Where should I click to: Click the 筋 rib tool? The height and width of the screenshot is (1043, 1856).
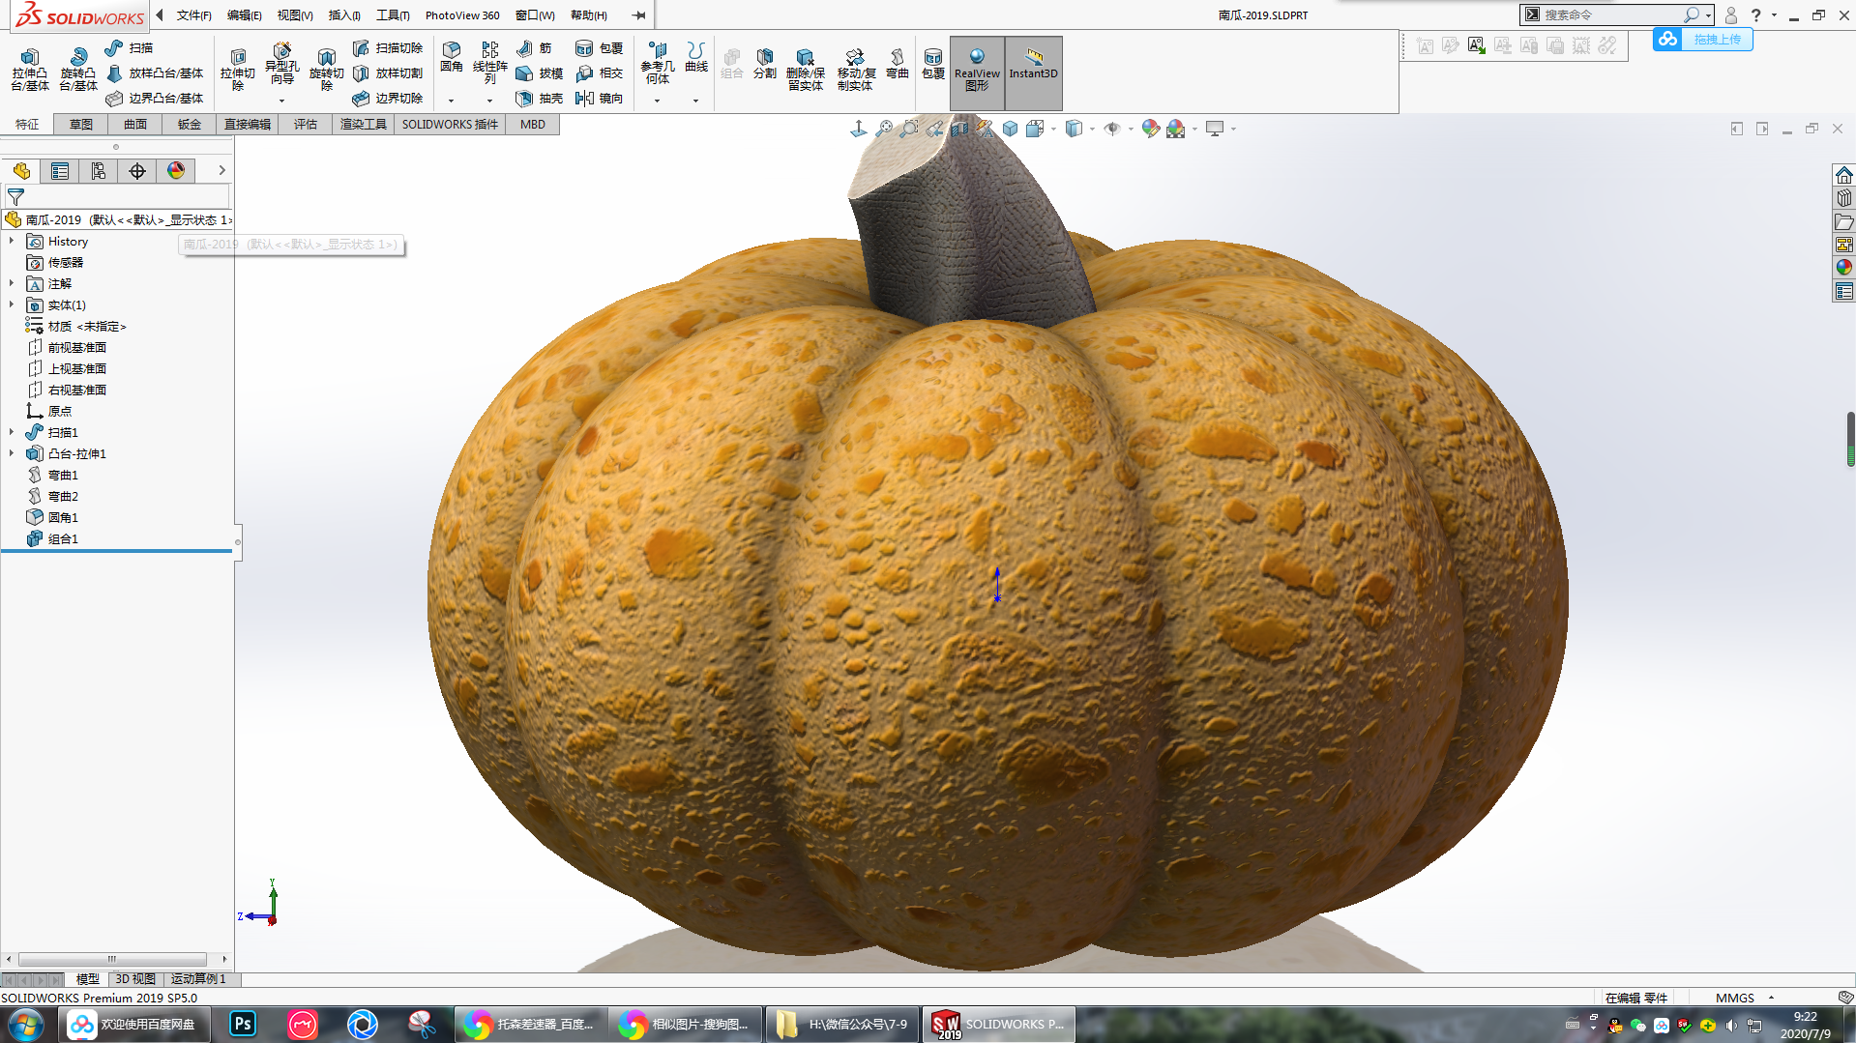[x=534, y=47]
